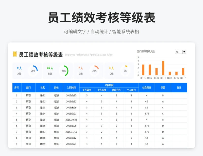This screenshot has height=156, width=203.
Task: Click the name cell 姓名3
Action: (x=43, y=108)
